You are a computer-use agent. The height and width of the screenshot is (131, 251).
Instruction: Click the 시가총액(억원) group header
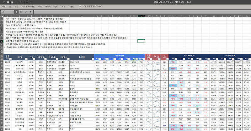tap(230, 56)
